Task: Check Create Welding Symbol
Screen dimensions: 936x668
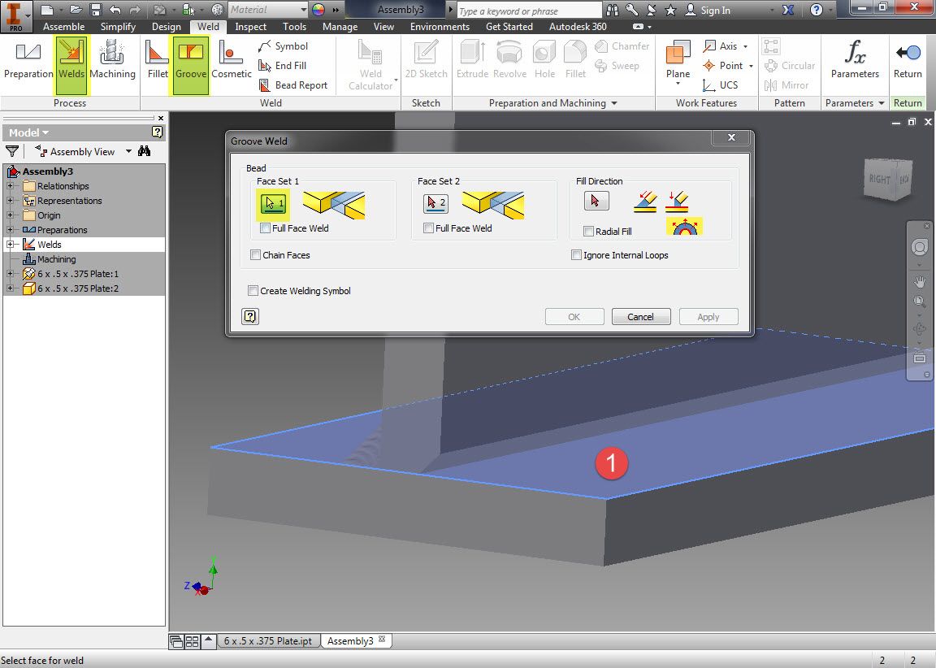Action: point(253,290)
